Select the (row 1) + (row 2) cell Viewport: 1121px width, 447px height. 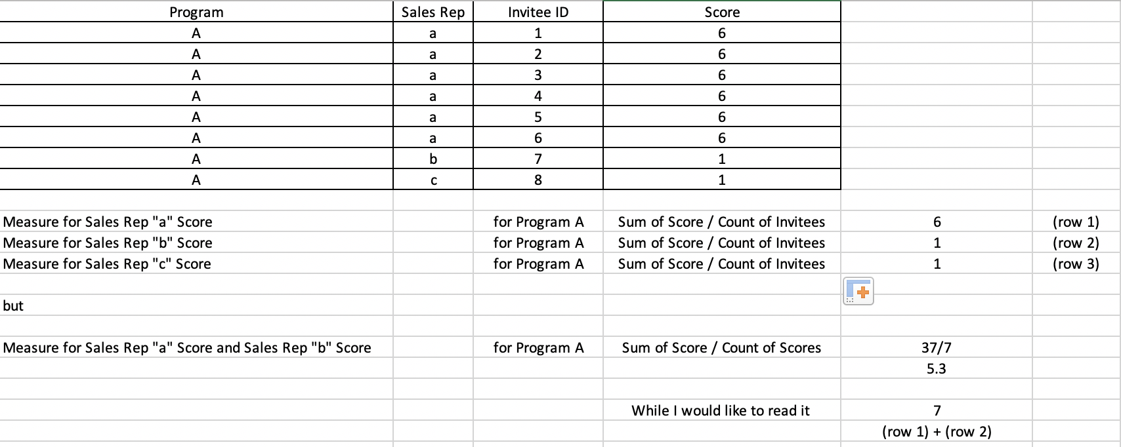tap(937, 431)
